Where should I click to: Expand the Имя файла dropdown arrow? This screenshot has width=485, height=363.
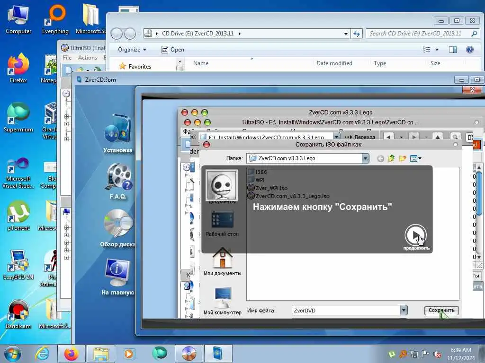click(404, 310)
